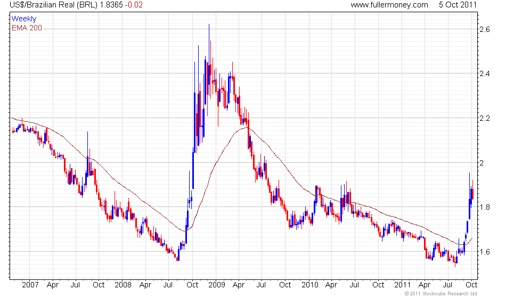Click the 2007 x-axis label
This screenshot has width=522, height=298.
30,285
